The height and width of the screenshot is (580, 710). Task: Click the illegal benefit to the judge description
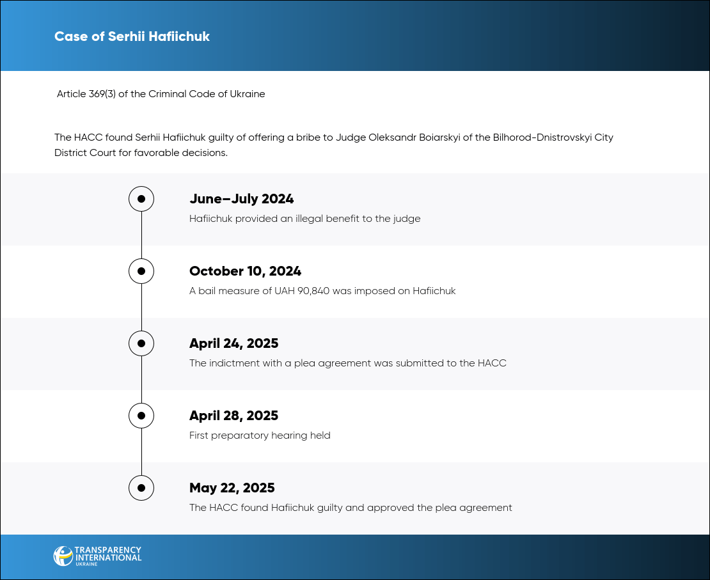(x=304, y=219)
